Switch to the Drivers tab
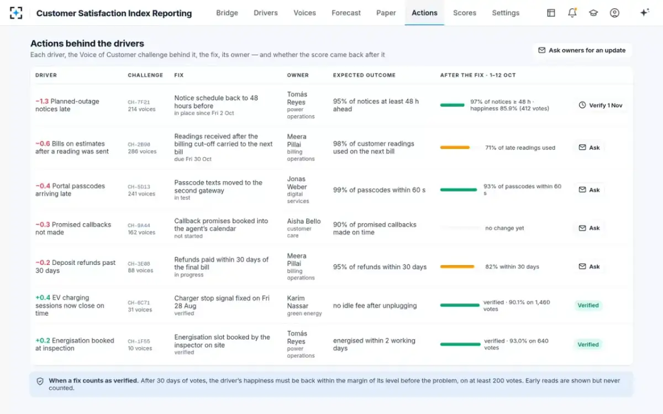 [266, 13]
